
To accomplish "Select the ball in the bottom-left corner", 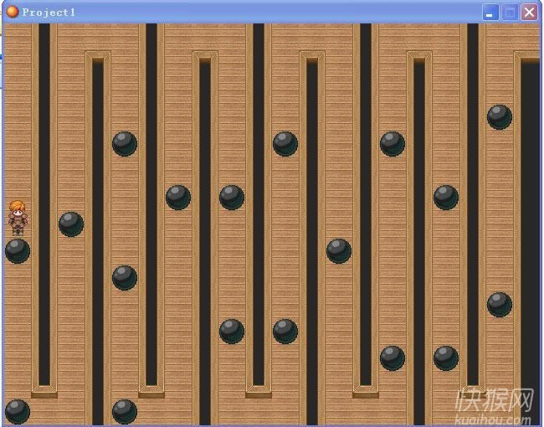I will pos(18,411).
